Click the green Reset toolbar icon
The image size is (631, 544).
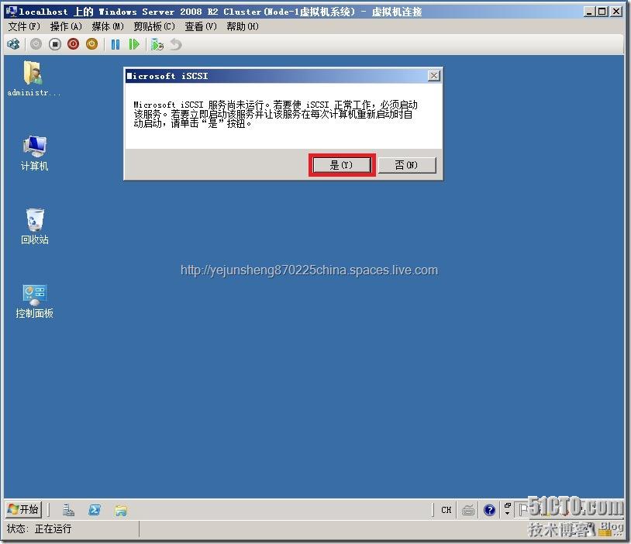click(x=134, y=44)
